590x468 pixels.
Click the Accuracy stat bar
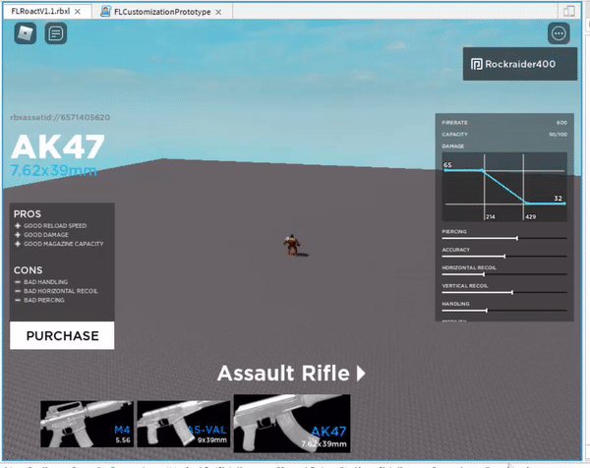[x=504, y=257]
